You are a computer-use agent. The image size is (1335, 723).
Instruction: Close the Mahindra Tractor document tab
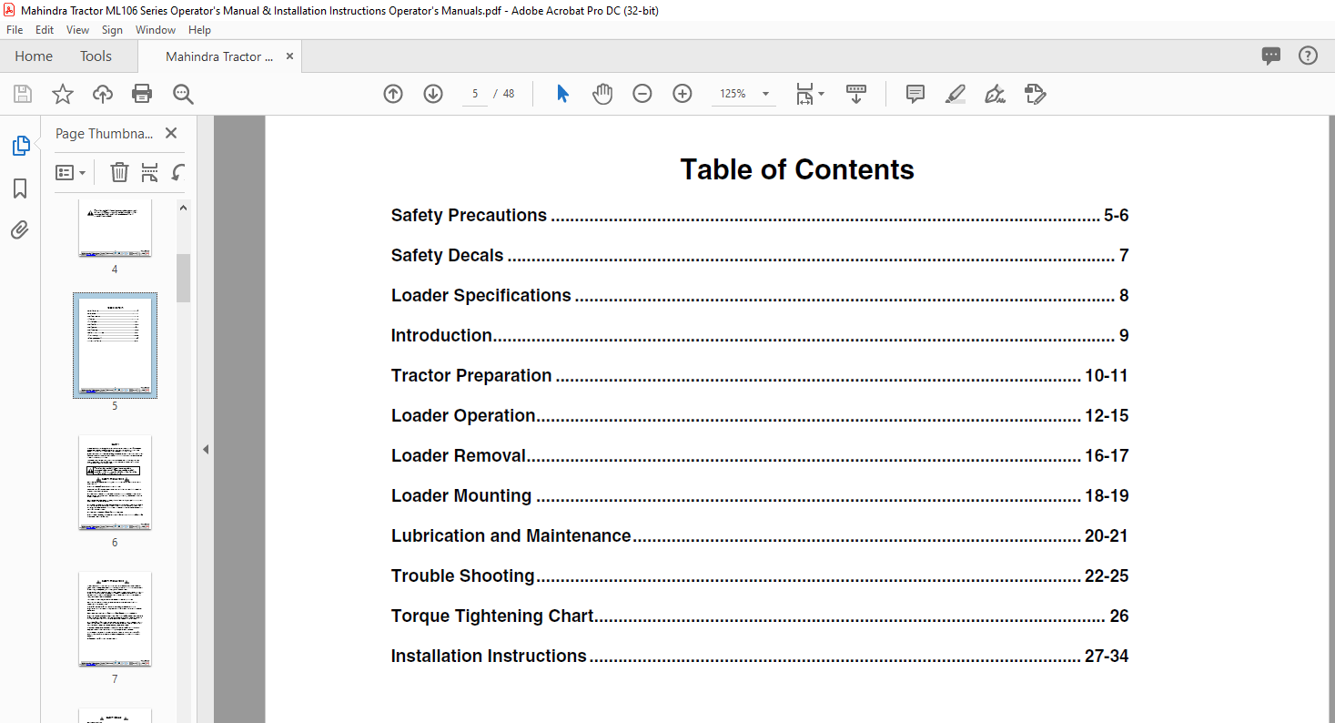tap(290, 56)
